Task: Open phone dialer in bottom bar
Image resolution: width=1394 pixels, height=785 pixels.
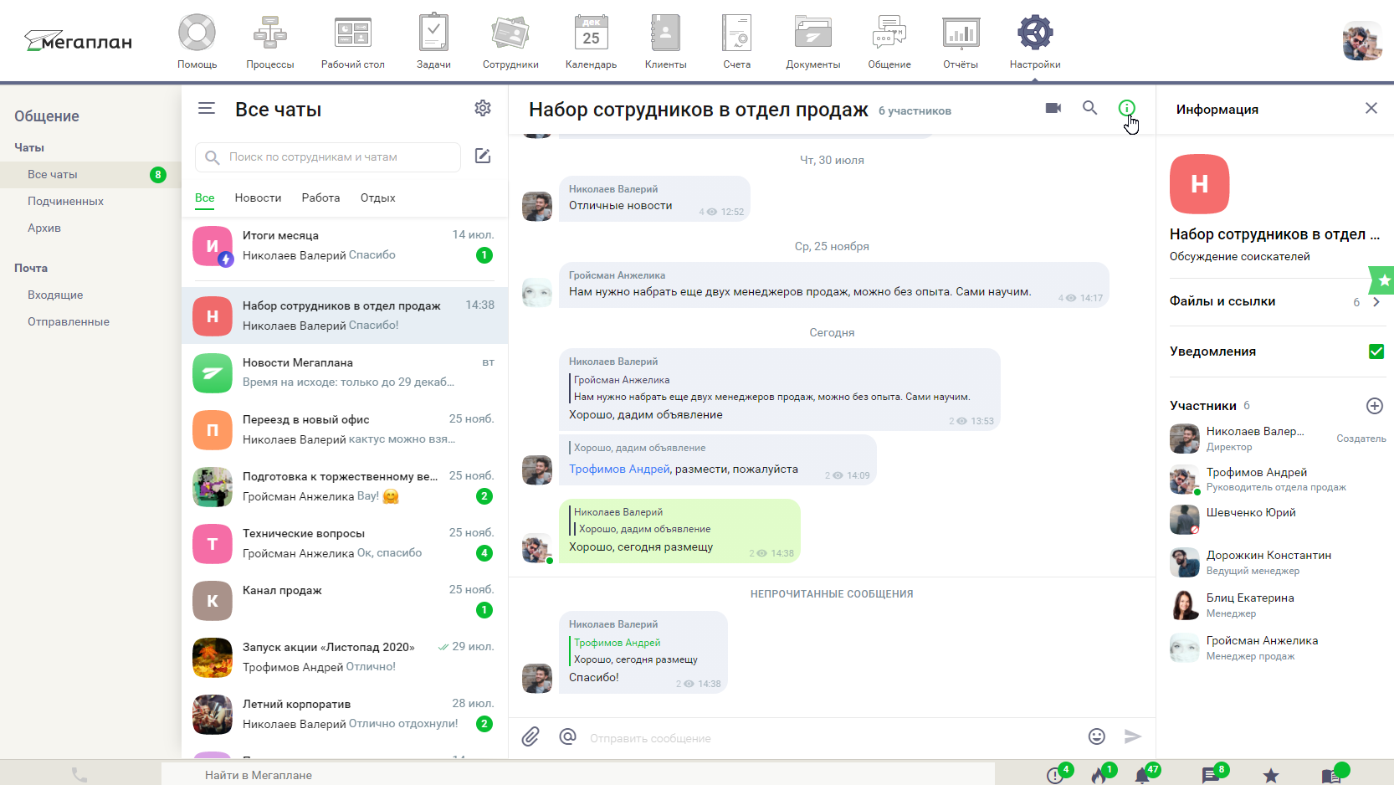Action: click(79, 775)
